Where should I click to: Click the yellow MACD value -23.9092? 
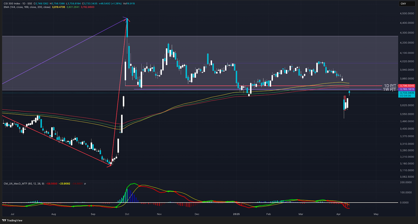64,184
